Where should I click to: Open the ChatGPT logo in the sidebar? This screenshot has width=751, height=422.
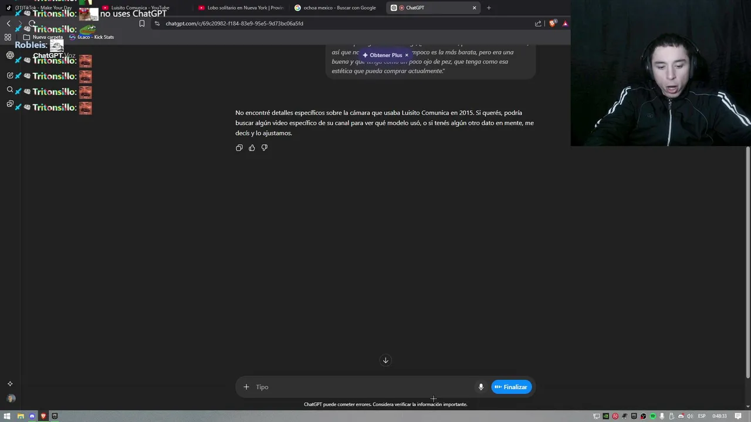point(10,55)
